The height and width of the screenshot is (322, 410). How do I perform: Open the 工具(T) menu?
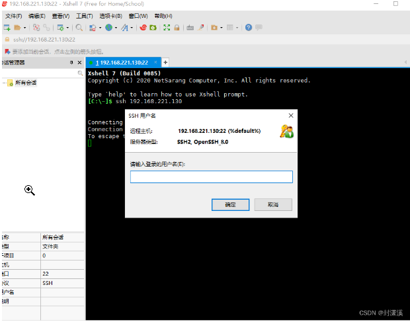coord(85,16)
